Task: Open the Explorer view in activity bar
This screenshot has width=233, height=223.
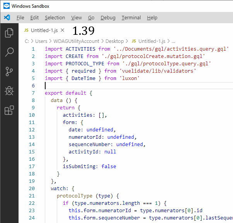Action: coord(9,33)
